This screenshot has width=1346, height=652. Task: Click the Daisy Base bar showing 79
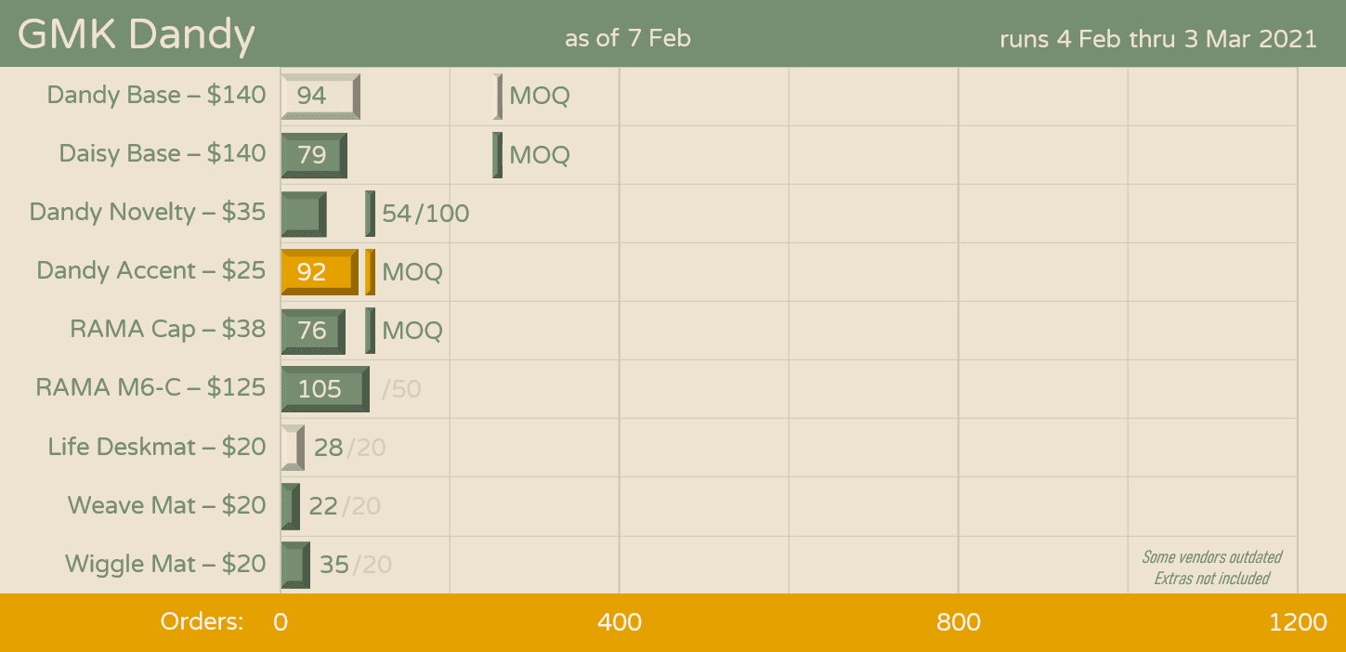[314, 154]
